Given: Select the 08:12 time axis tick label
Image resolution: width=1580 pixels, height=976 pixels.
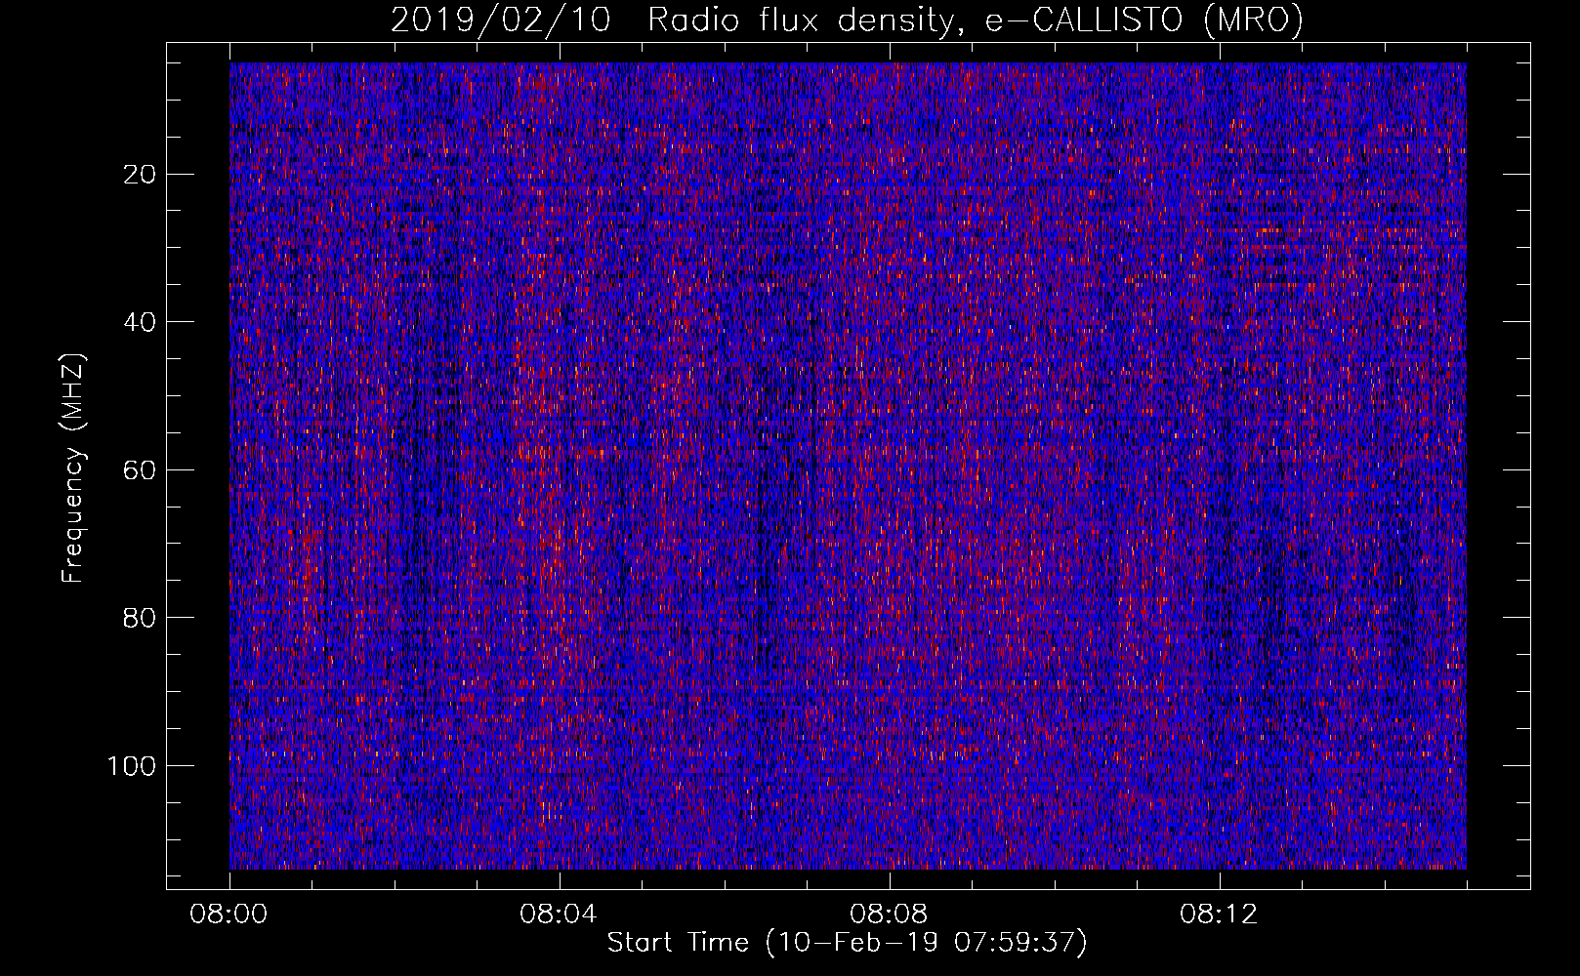Looking at the screenshot, I should 1219,915.
